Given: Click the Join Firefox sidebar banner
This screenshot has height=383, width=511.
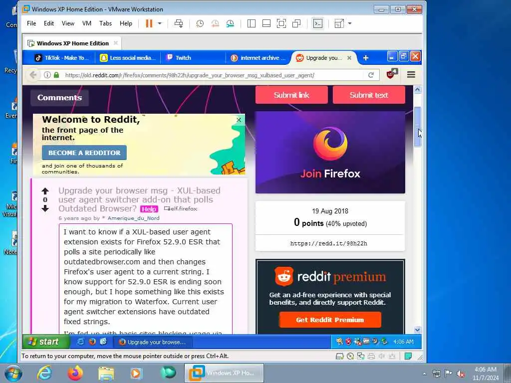Looking at the screenshot, I should [x=330, y=153].
